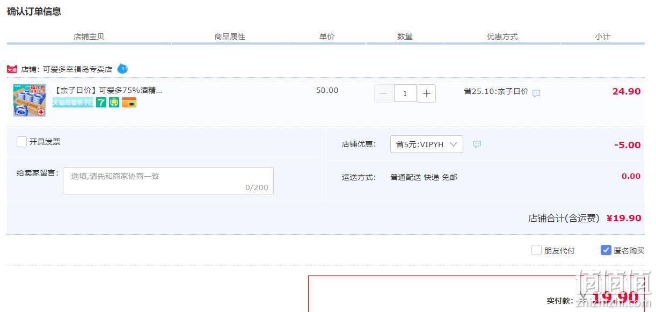Open info bubble next to store discount dropdown
656x312 pixels.
(477, 144)
